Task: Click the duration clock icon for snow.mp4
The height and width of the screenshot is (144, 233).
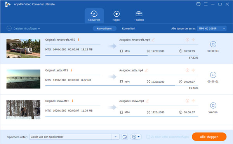Action: (181, 112)
